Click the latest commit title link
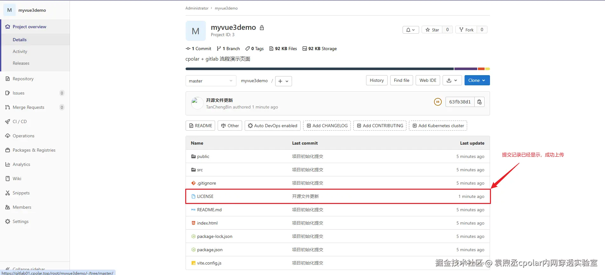Image resolution: width=605 pixels, height=275 pixels. point(219,100)
